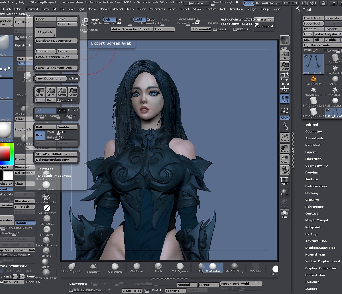342x294 pixels.
Task: Select SK_ClayFill brush
Action: pos(47,231)
